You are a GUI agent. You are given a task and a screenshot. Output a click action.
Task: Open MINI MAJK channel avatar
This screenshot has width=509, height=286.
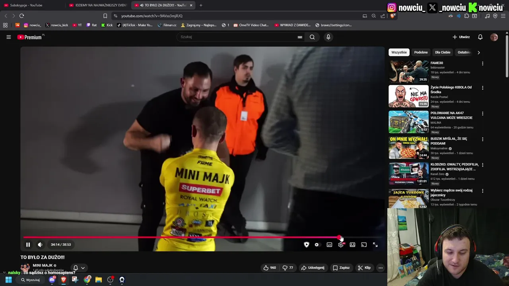pyautogui.click(x=25, y=268)
